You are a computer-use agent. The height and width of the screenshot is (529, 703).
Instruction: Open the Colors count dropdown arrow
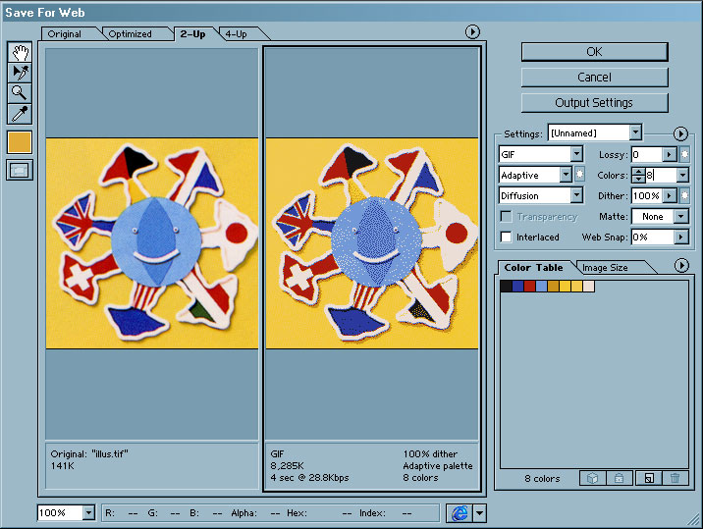(682, 175)
